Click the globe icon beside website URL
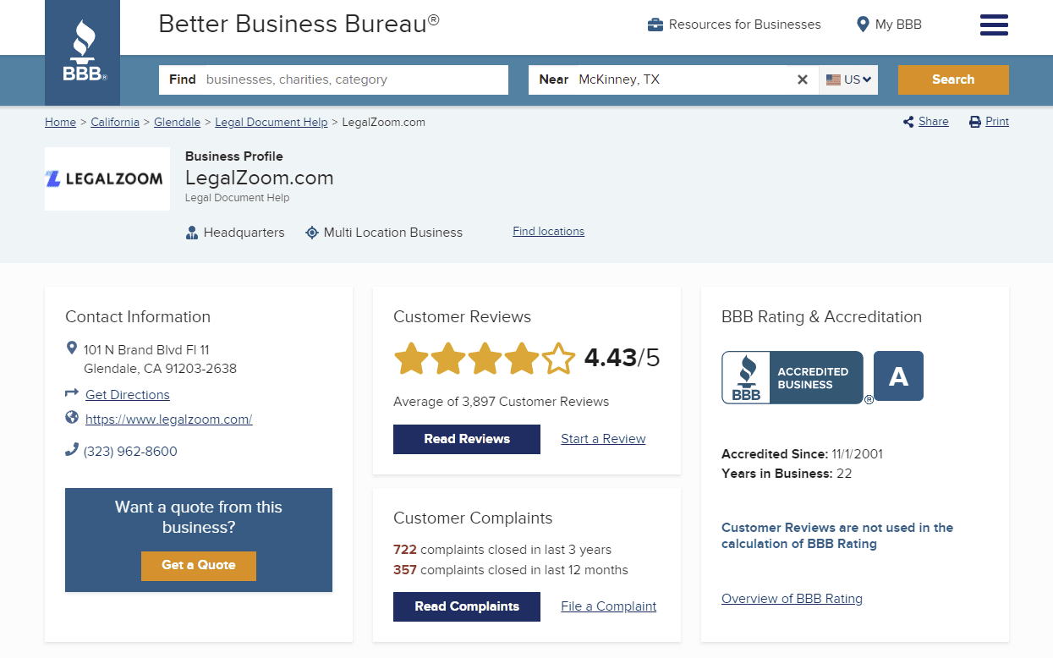Screen dimensions: 1053x658 72,417
